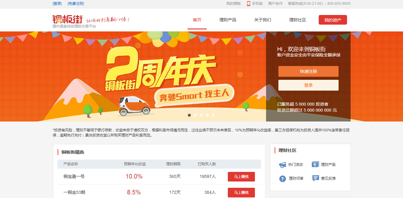
Task: Click the 铜板街 logo
Action: pos(67,19)
